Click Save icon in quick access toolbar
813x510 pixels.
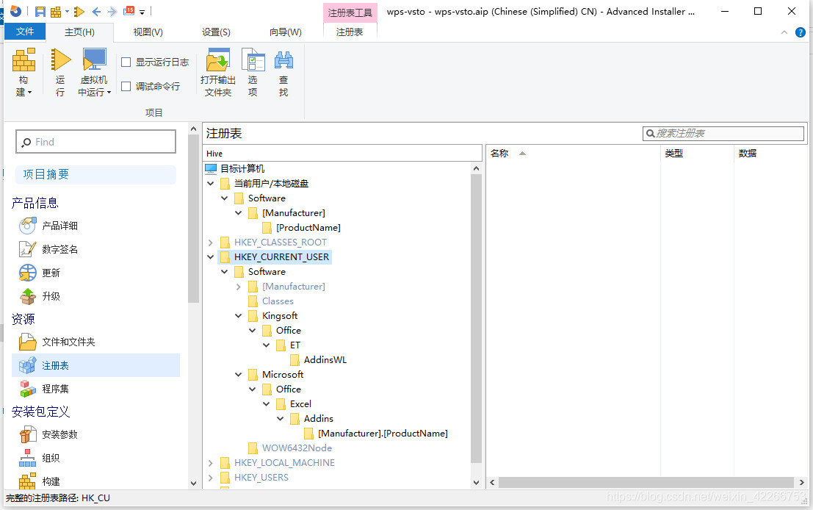click(40, 11)
